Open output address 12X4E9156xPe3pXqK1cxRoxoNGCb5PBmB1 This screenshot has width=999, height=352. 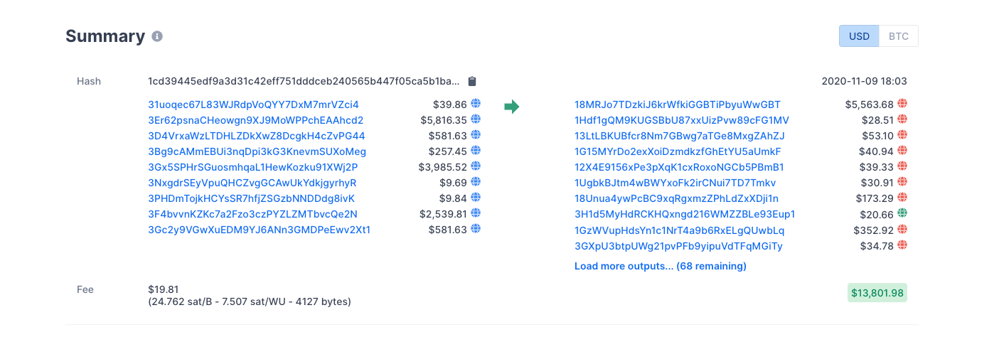679,167
